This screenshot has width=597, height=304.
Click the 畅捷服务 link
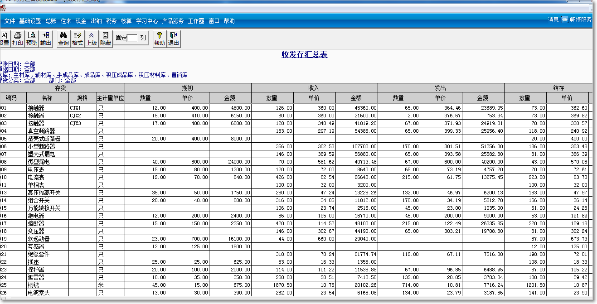pos(581,20)
